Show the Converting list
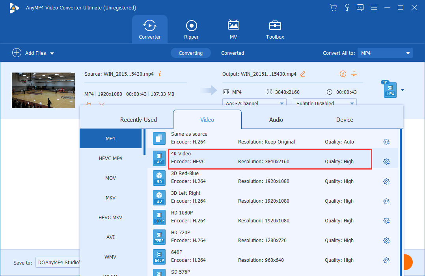The image size is (425, 276). 190,53
